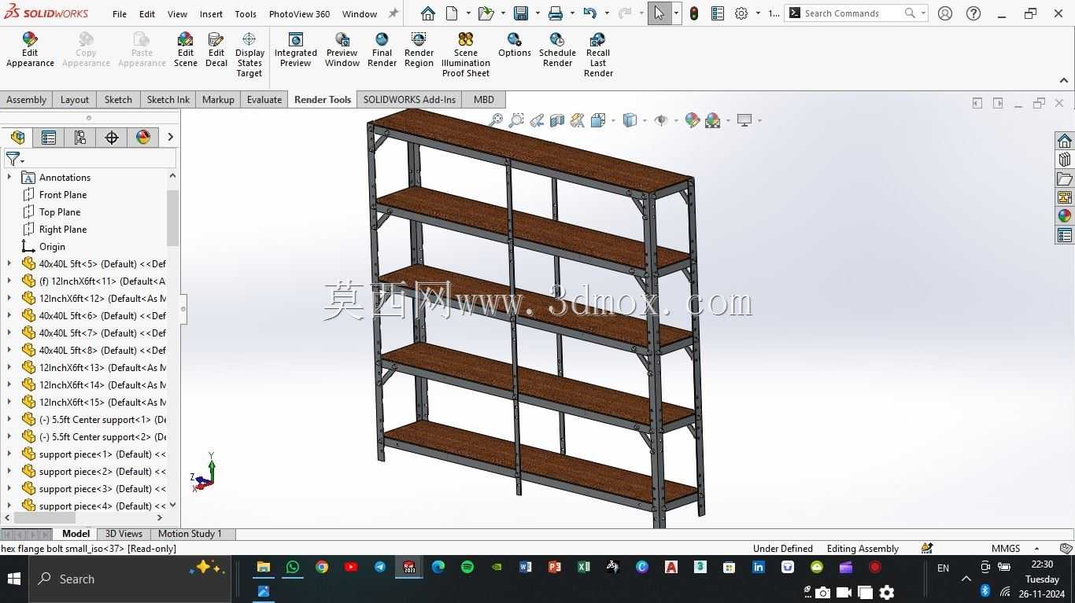Viewport: 1075px width, 603px height.
Task: Open Hide/Show Items eye dropdown
Action: [676, 120]
